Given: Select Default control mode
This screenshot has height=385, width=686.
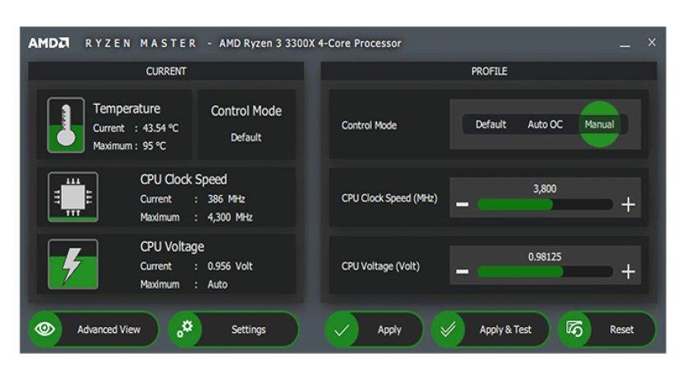Looking at the screenshot, I should tap(490, 125).
